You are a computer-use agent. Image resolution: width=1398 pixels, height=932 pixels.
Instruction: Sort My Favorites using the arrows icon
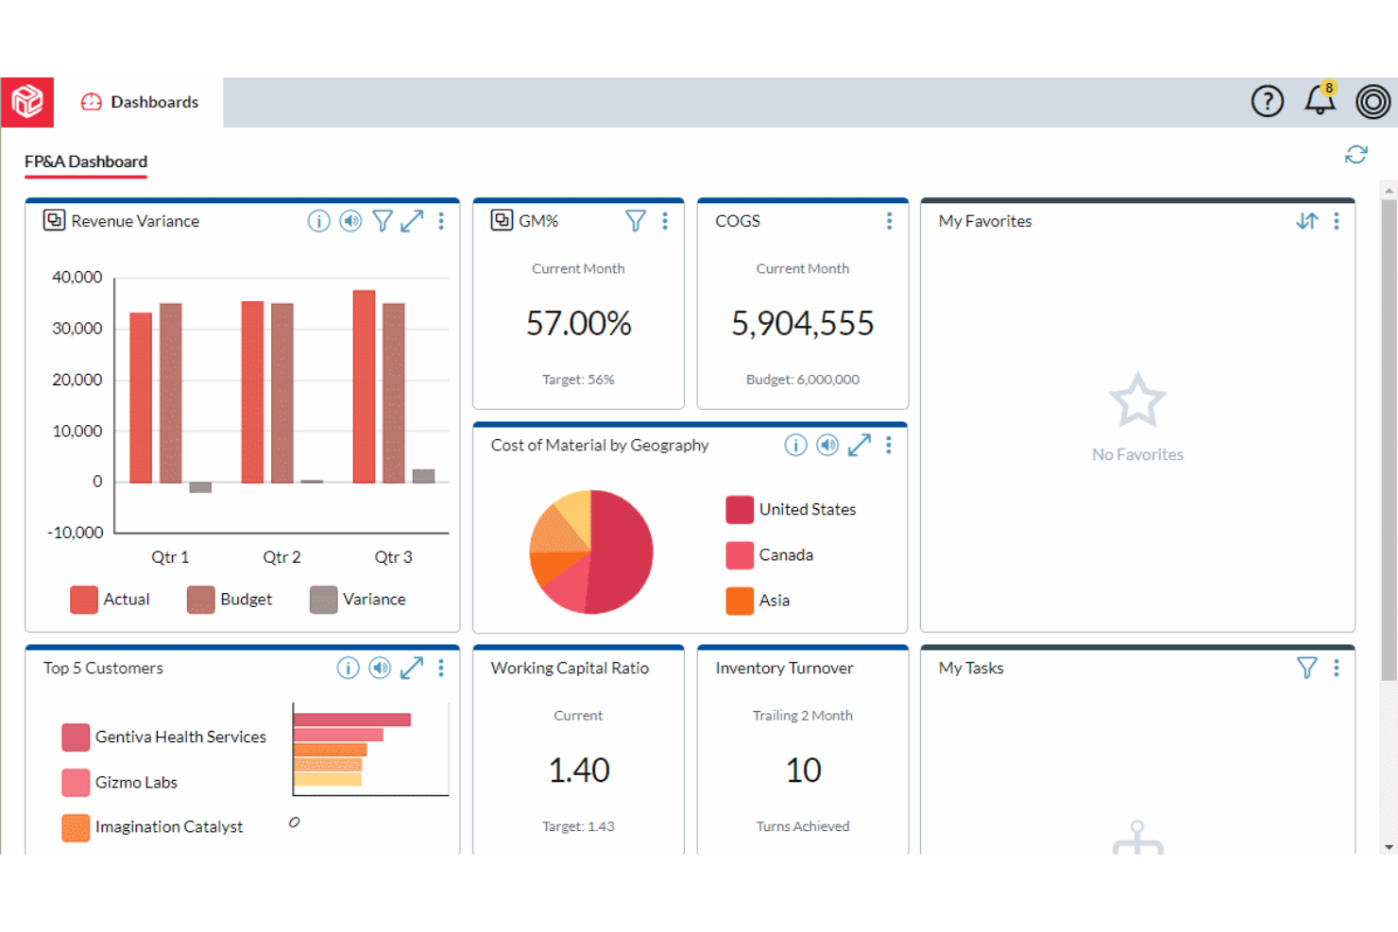(1306, 221)
